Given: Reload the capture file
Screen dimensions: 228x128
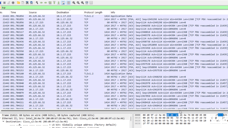Looking at the screenshot, I should coord(31,3).
